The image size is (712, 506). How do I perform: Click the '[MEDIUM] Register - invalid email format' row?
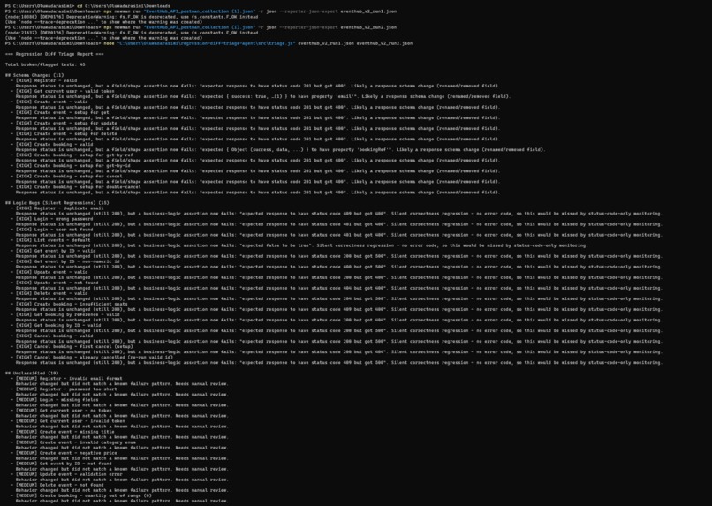(67, 379)
